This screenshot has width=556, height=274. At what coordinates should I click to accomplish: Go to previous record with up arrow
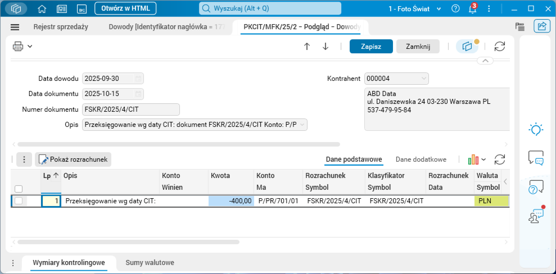pos(307,46)
